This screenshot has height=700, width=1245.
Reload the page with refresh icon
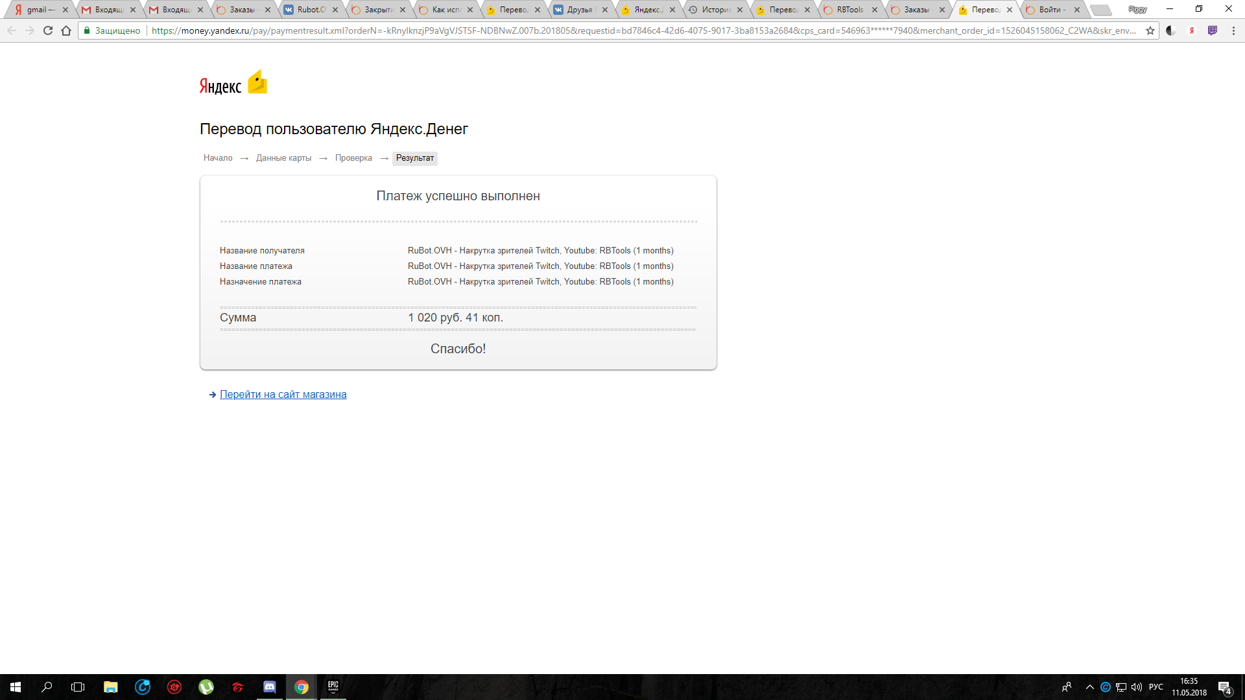tap(48, 30)
